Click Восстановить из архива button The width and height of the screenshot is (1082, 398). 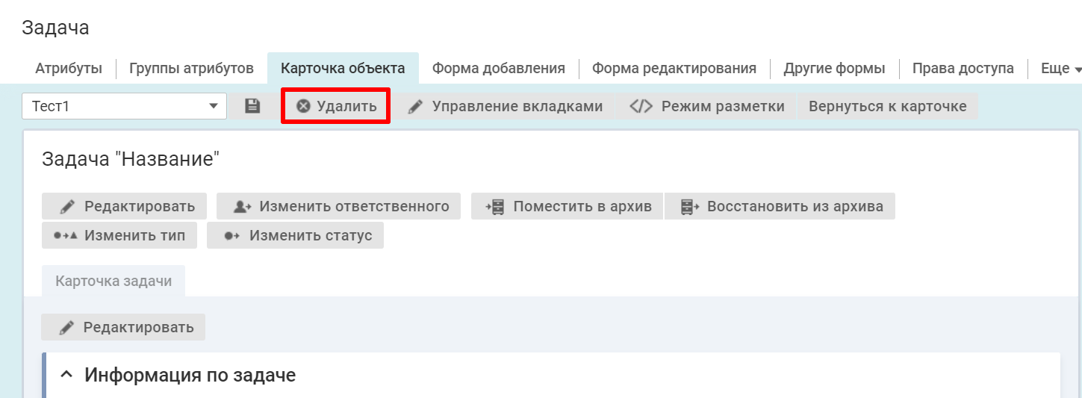[x=780, y=206]
